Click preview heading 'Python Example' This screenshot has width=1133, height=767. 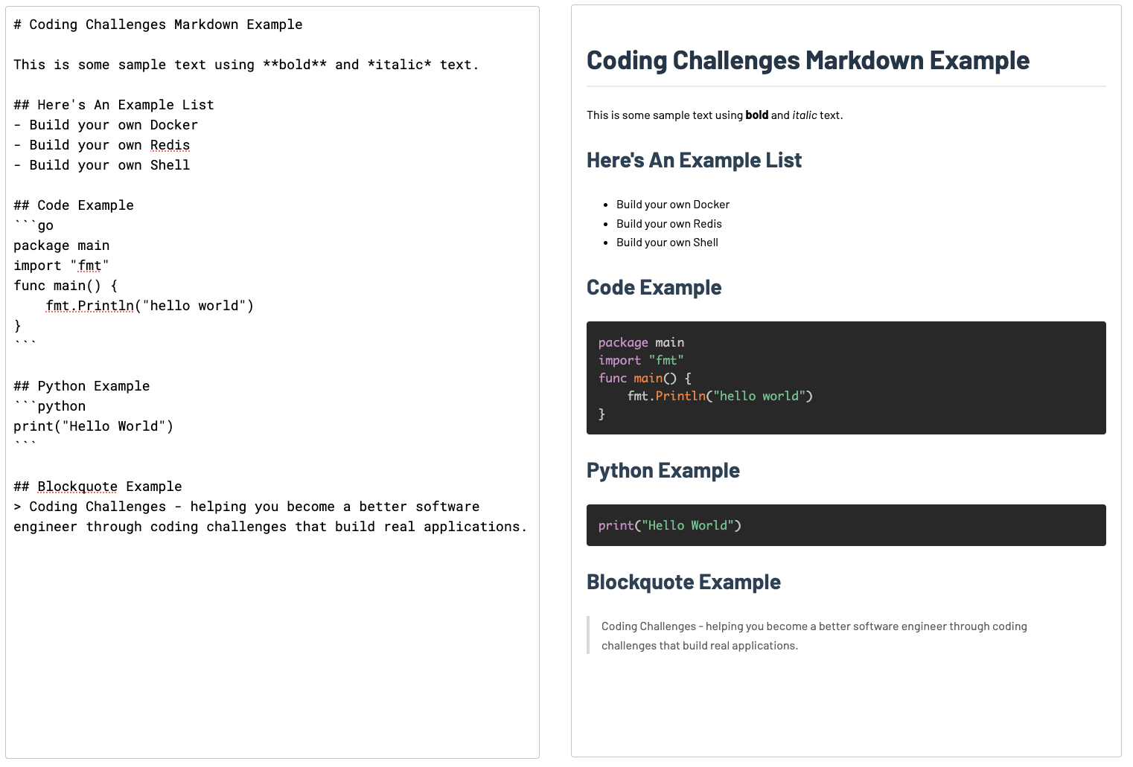click(663, 471)
